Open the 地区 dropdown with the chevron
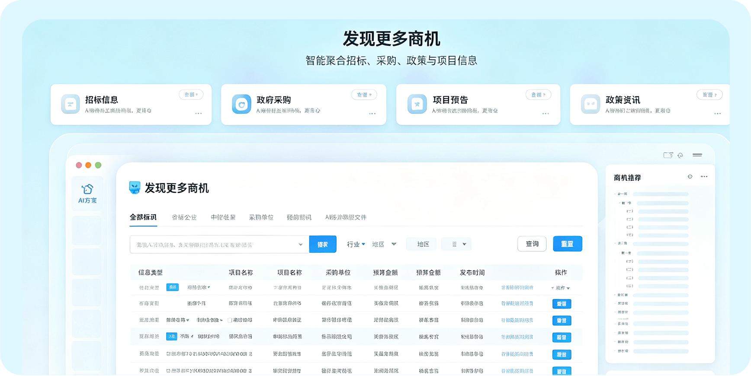Screen dimensions: 751x376 [384, 244]
